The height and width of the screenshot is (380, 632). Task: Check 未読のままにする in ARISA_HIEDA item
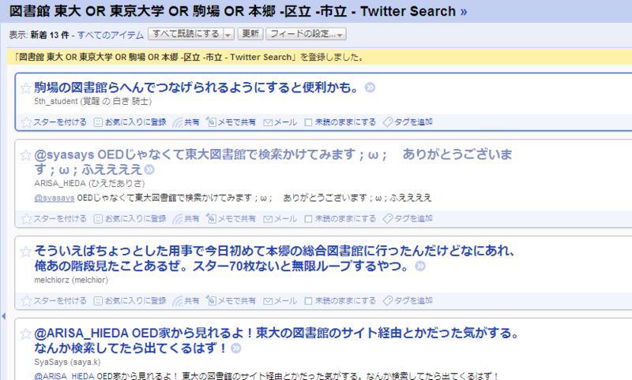308,219
